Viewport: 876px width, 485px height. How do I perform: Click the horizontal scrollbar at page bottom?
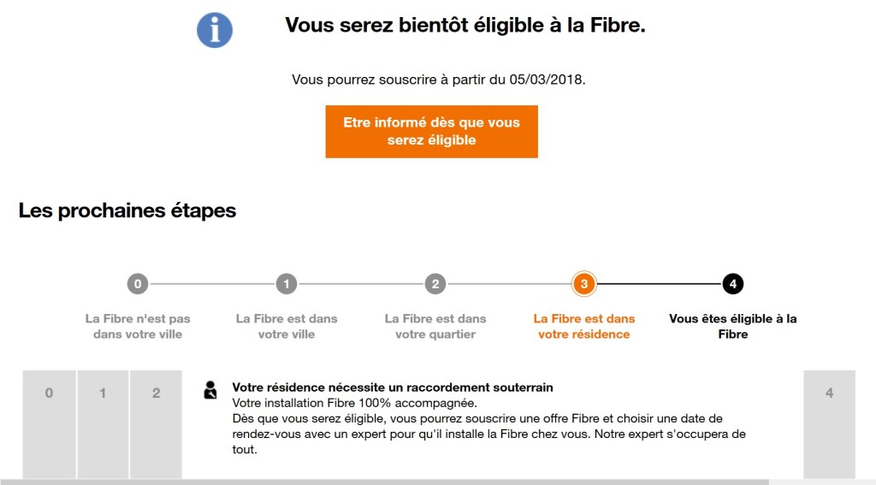385,482
